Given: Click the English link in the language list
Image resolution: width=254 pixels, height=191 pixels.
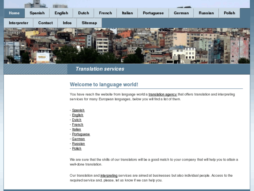Looking at the screenshot, I should [78, 115].
